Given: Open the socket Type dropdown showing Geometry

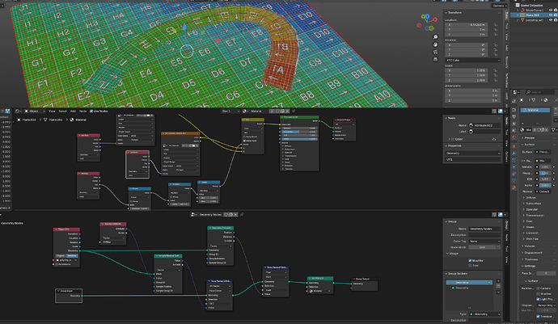Looking at the screenshot, I should [x=484, y=314].
